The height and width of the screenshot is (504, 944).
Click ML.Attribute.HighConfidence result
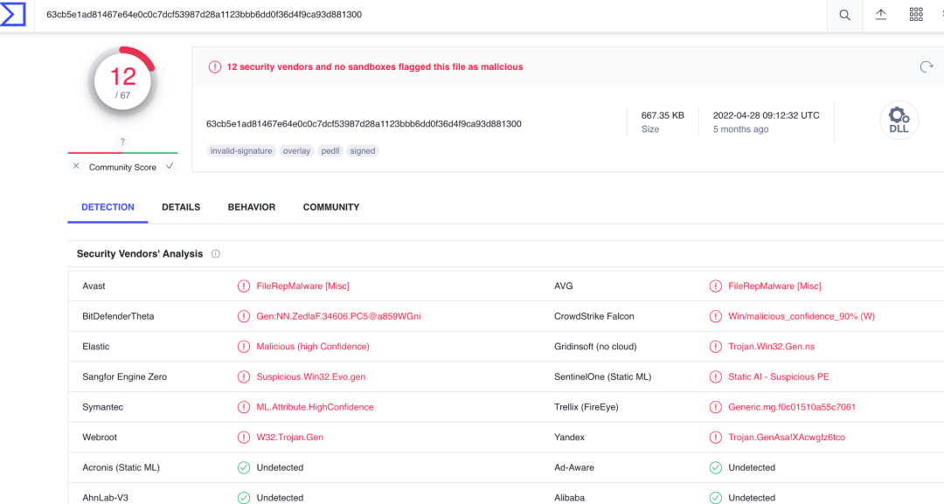click(x=315, y=407)
